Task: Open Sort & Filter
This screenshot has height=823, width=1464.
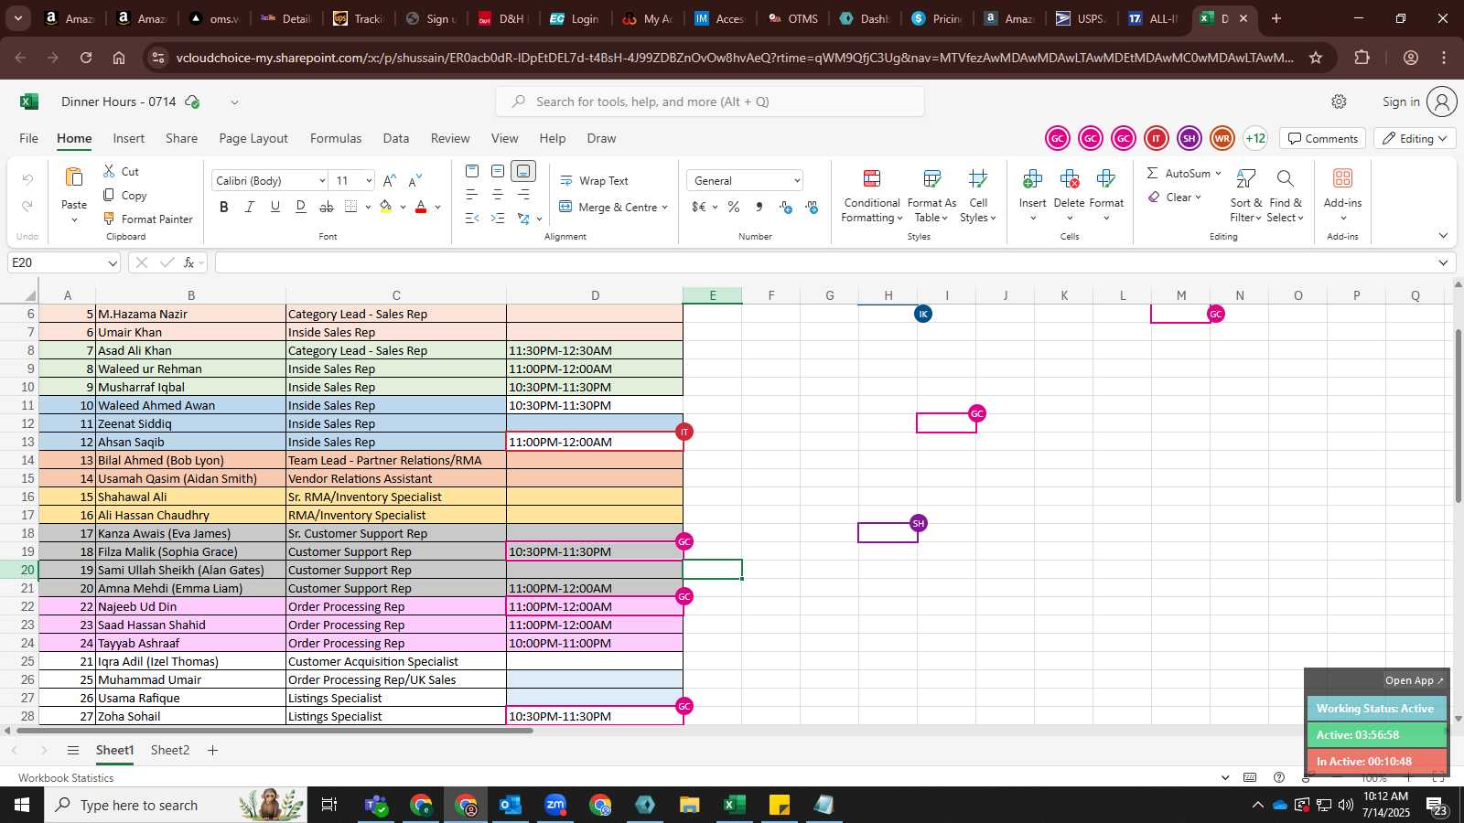Action: [x=1246, y=196]
